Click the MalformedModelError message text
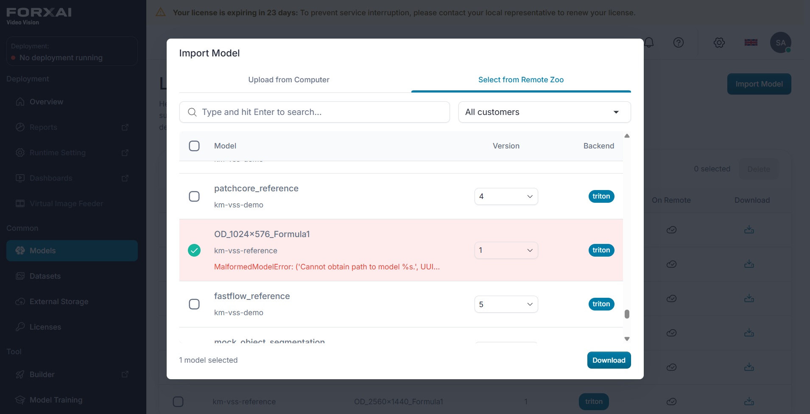The width and height of the screenshot is (810, 414). 327,267
